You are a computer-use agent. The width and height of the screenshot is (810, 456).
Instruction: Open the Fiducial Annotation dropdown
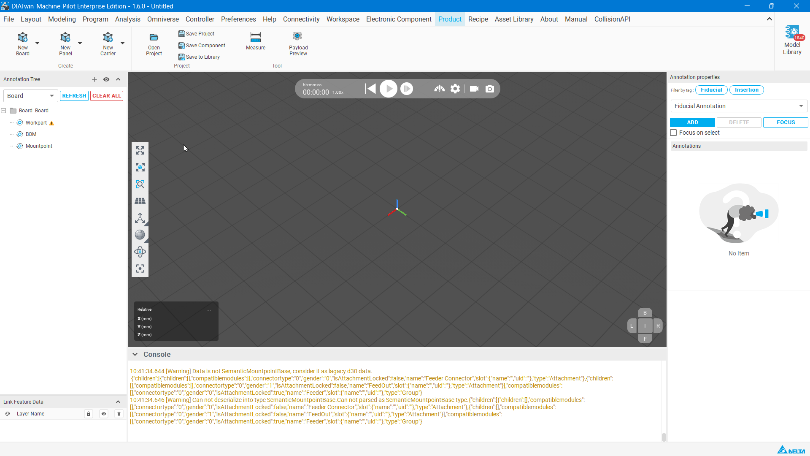tap(739, 106)
